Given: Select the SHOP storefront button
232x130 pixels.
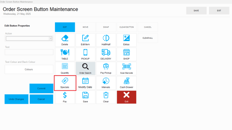Looking at the screenshot, I should (126, 54).
